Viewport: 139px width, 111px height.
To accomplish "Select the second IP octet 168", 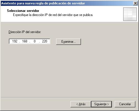I will pyautogui.click(x=25, y=41).
